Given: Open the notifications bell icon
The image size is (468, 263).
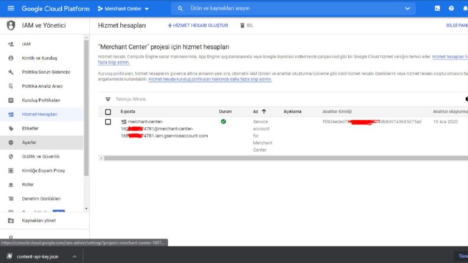Looking at the screenshot, I should pos(465,8).
